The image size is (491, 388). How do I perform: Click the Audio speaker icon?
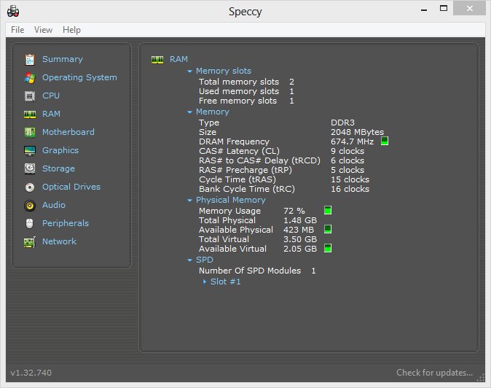coord(30,206)
